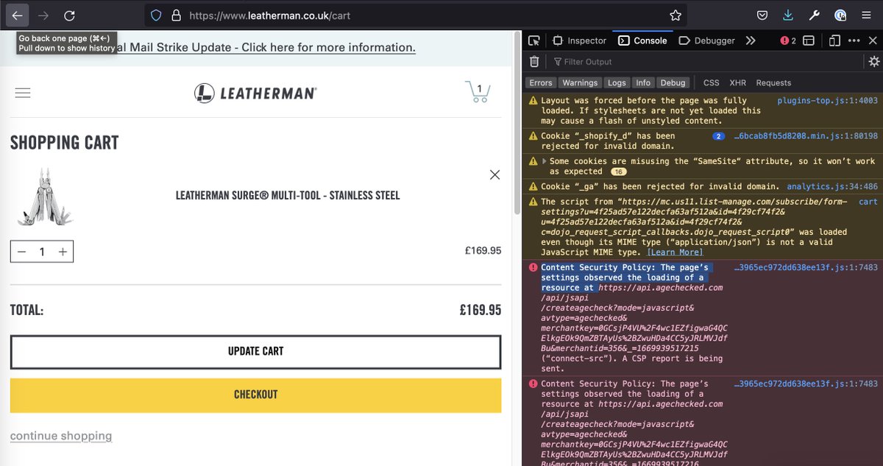The width and height of the screenshot is (883, 466).
Task: Toggle the Debug filter
Action: click(x=673, y=82)
